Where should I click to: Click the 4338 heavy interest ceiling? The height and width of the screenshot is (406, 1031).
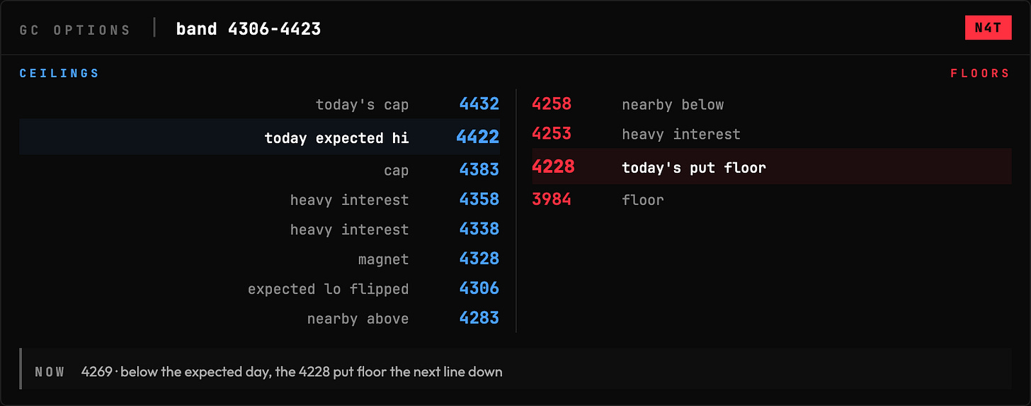pos(260,230)
